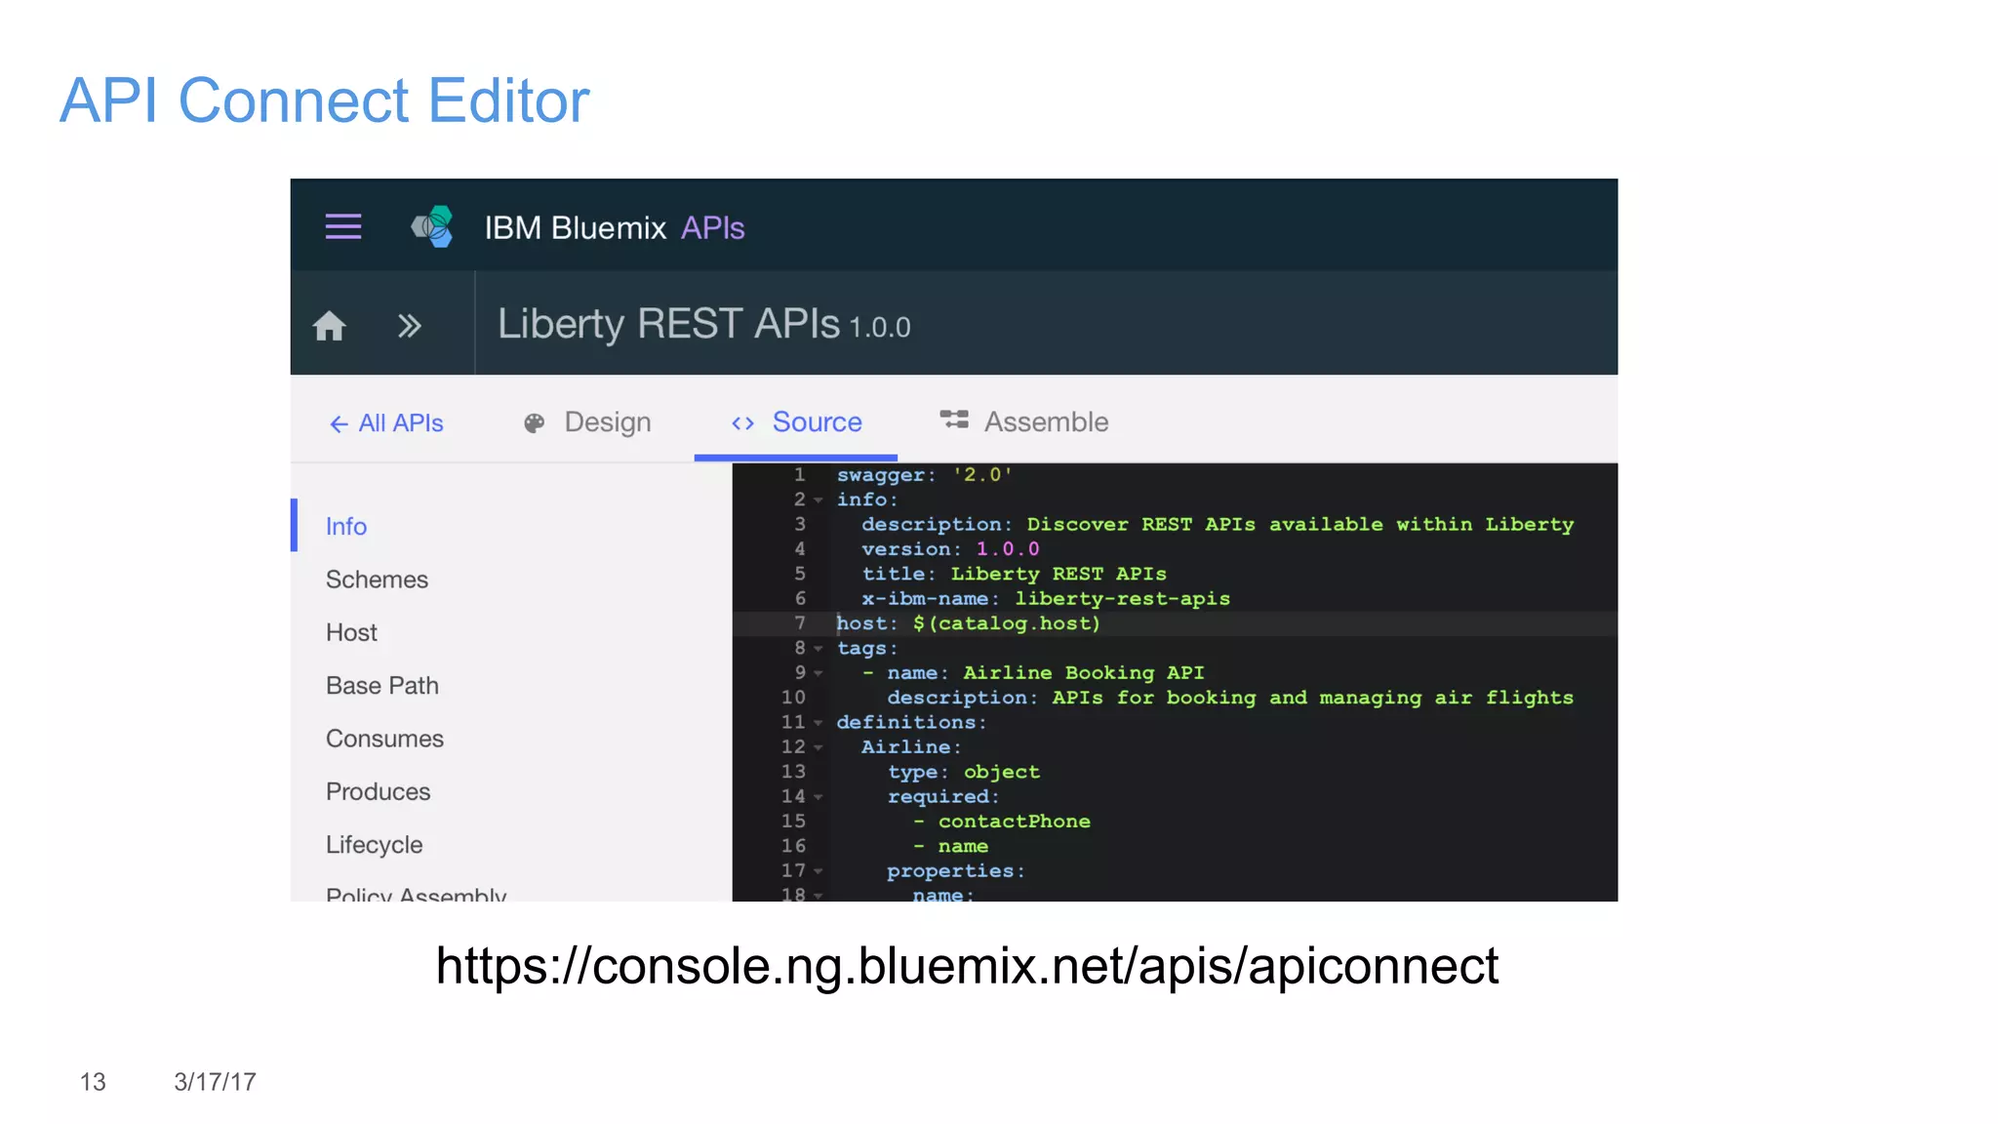Image resolution: width=1998 pixels, height=1124 pixels.
Task: Click the name: Airline Booking API line
Action: [x=1033, y=673]
